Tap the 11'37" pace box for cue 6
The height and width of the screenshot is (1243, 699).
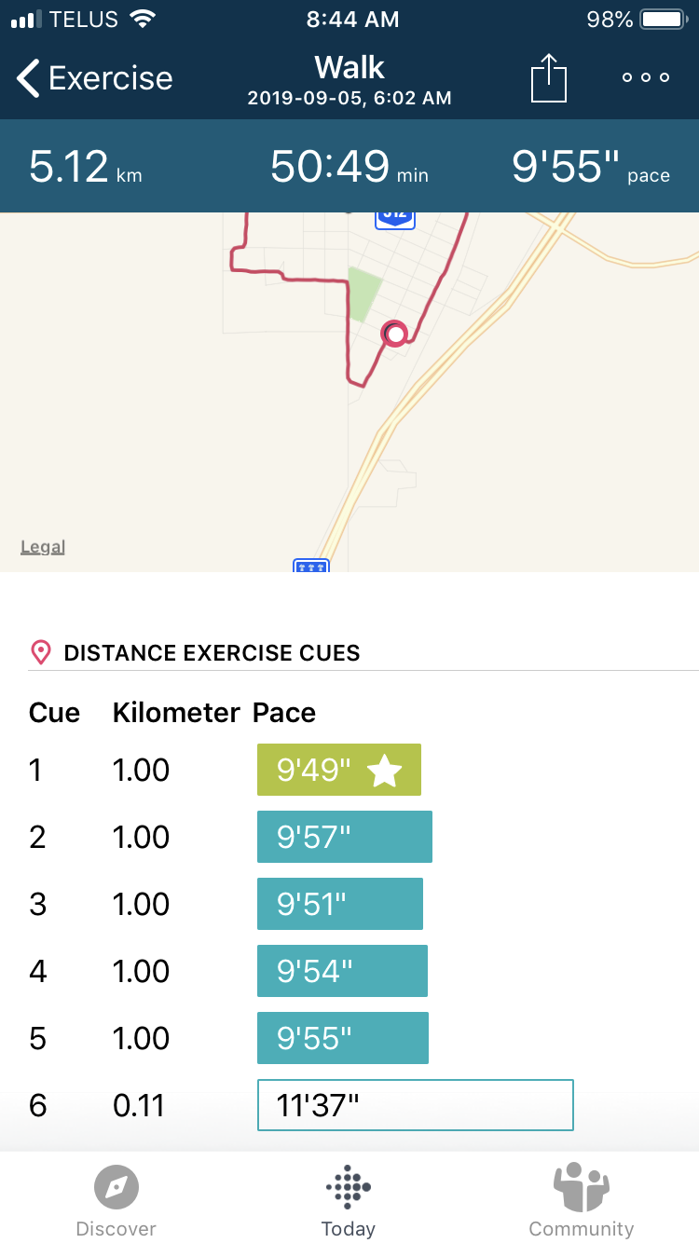415,1105
